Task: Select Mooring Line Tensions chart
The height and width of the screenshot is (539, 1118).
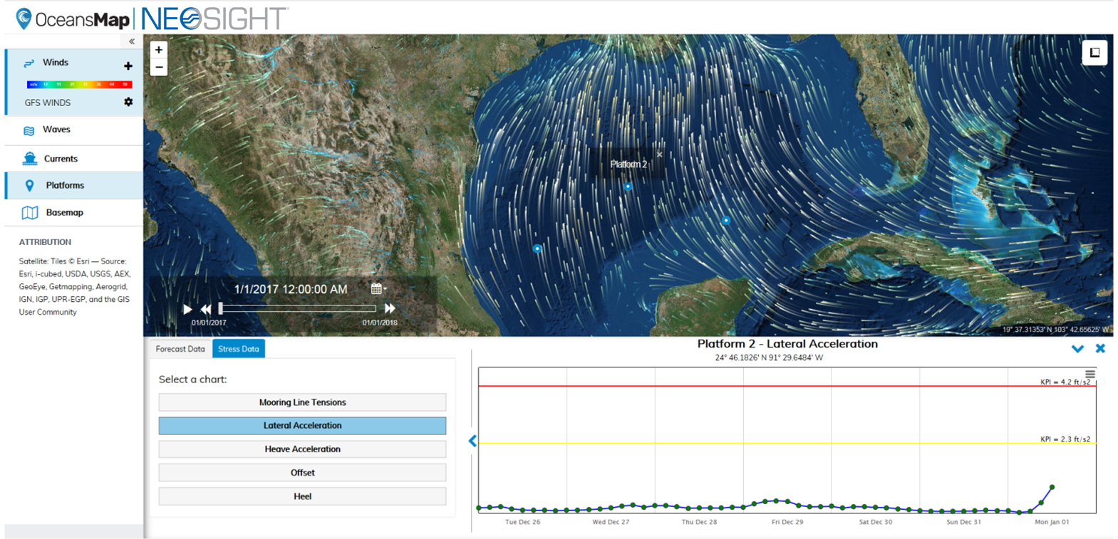Action: point(302,402)
